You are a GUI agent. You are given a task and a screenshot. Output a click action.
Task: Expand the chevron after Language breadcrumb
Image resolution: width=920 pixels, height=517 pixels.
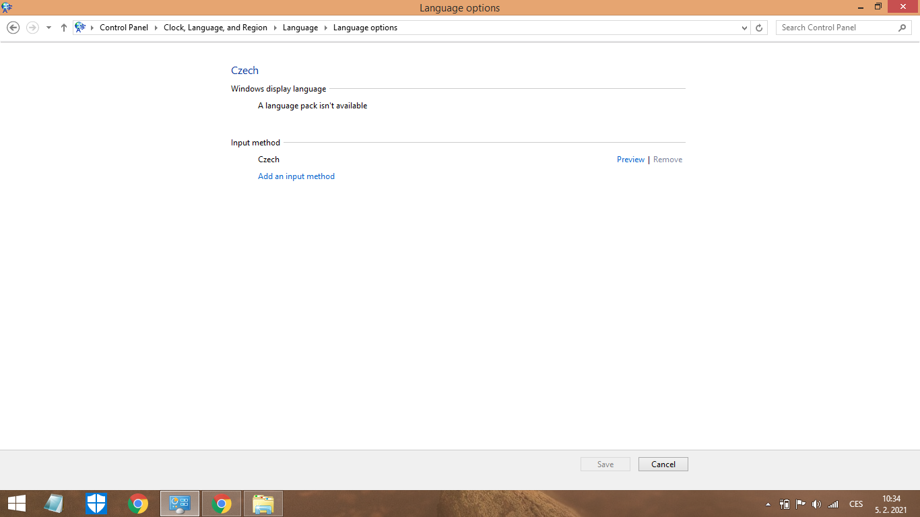click(326, 28)
